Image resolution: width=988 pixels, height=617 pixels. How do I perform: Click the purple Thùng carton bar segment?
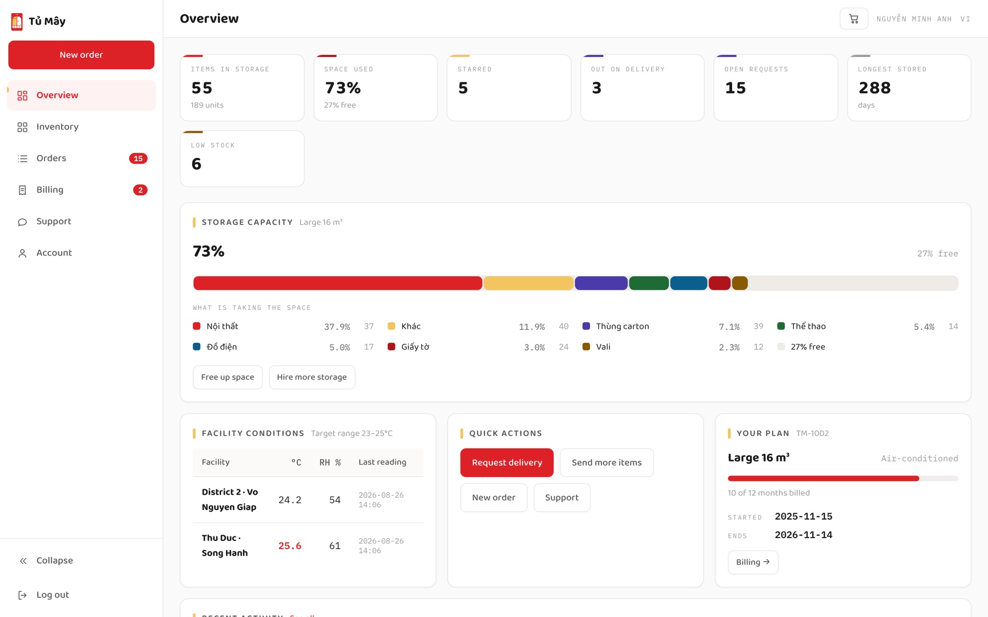click(x=601, y=283)
